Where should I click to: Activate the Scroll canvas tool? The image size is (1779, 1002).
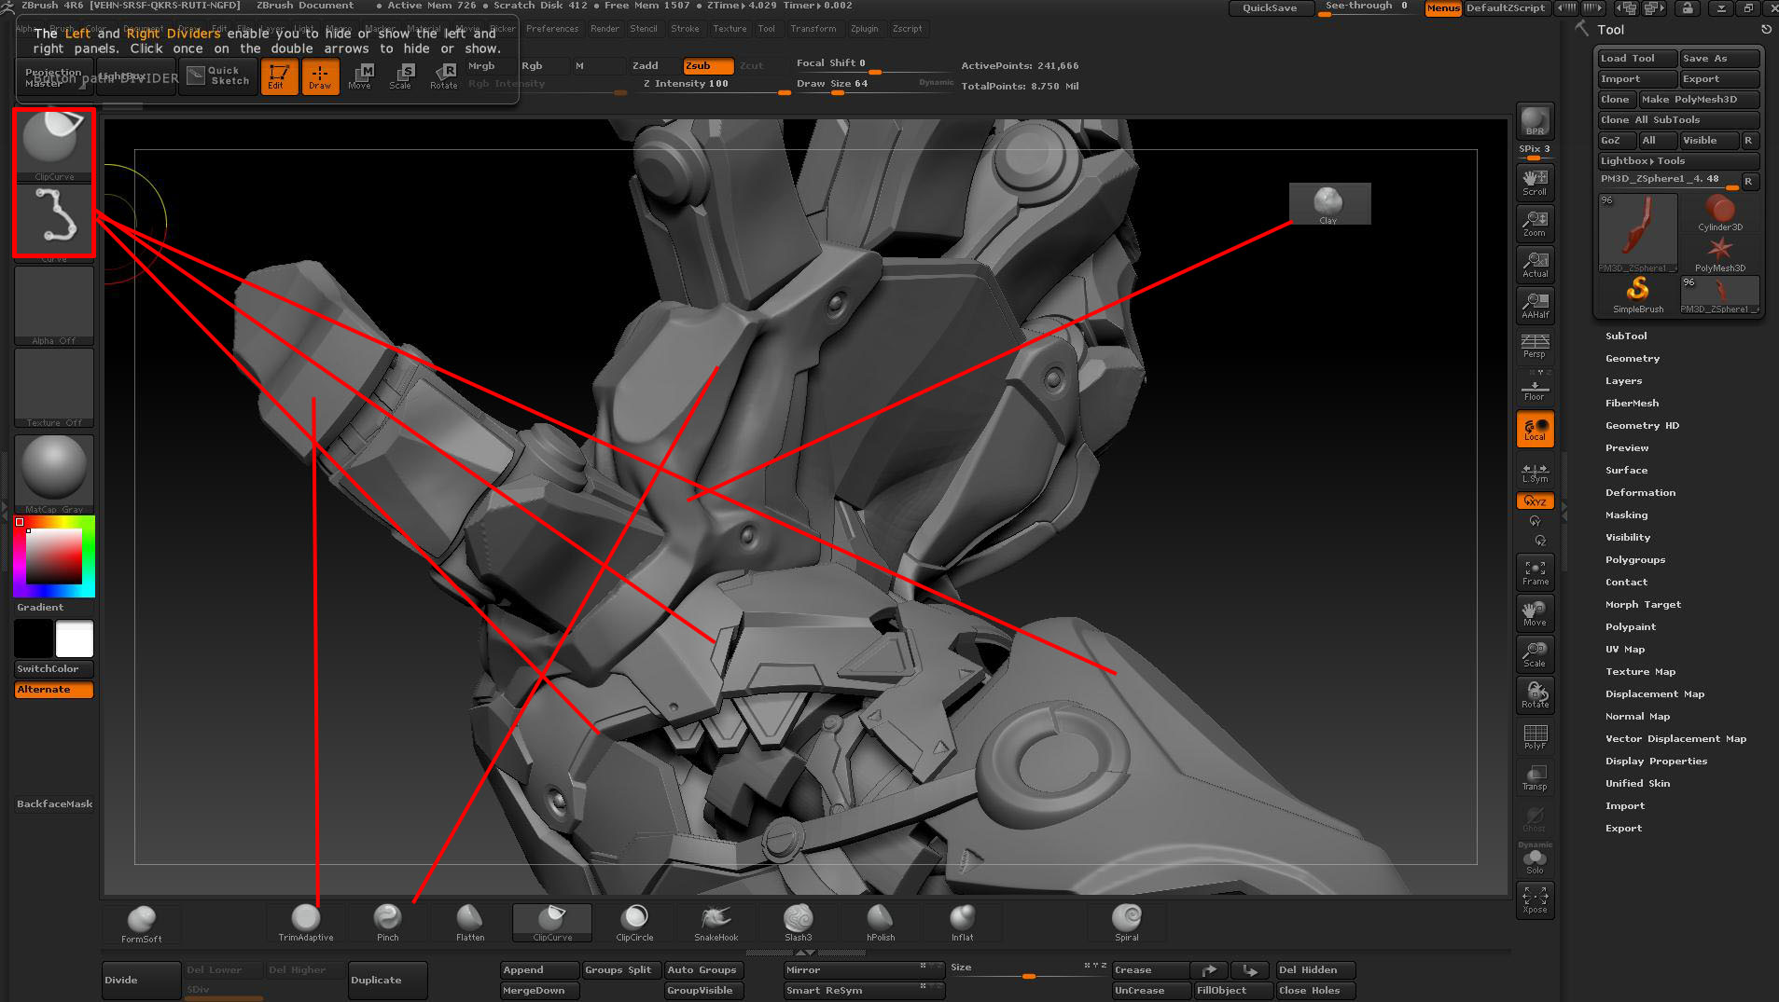pyautogui.click(x=1535, y=183)
